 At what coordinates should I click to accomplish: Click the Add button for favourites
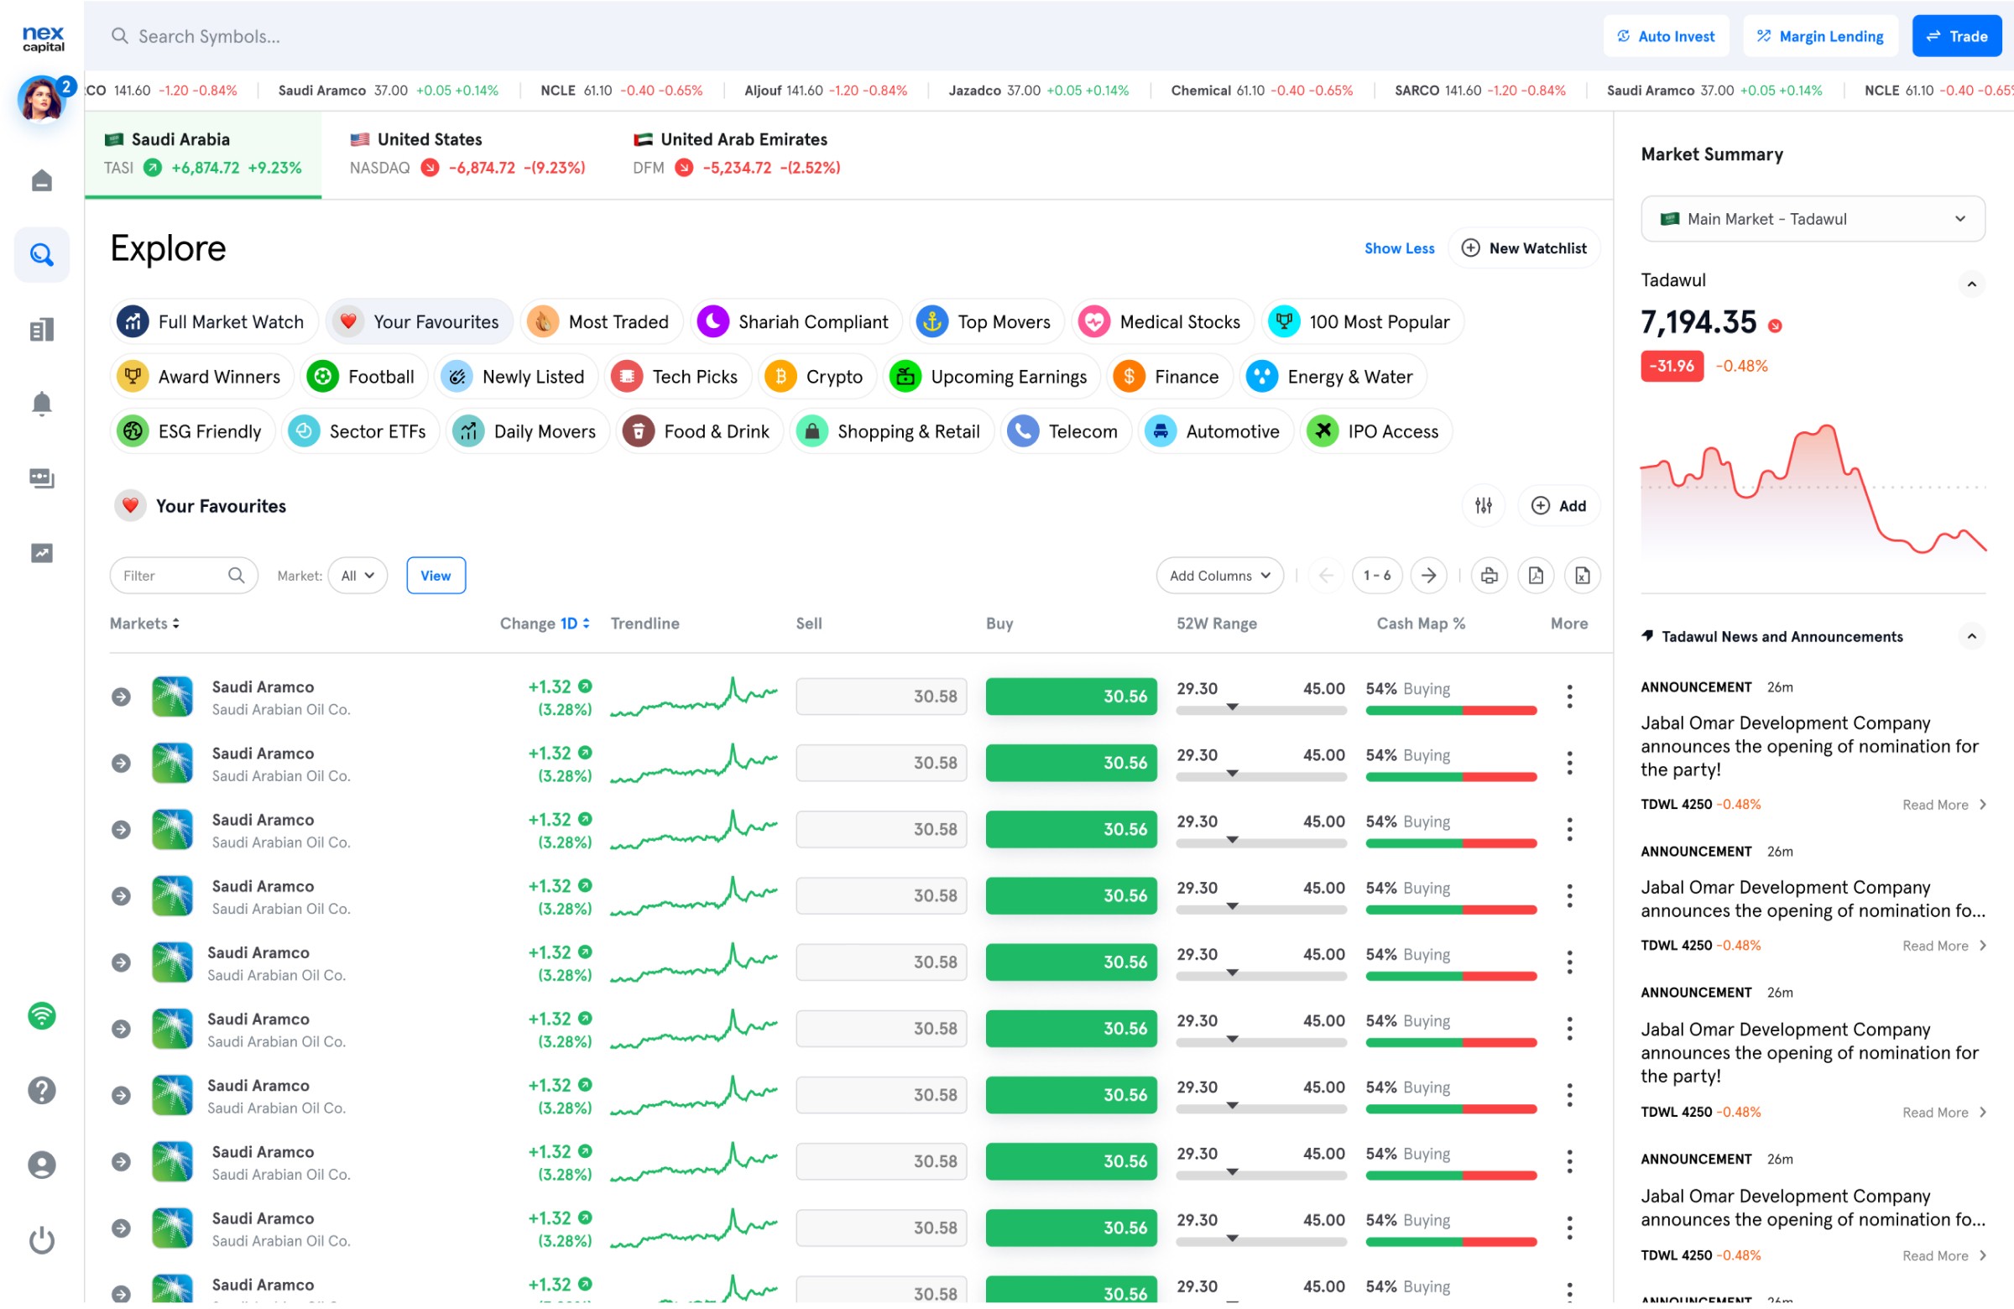1559,506
